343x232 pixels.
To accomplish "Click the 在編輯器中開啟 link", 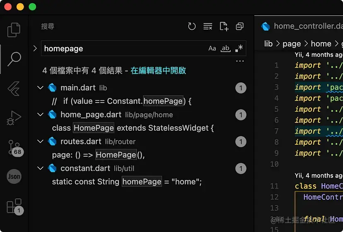I will [158, 71].
